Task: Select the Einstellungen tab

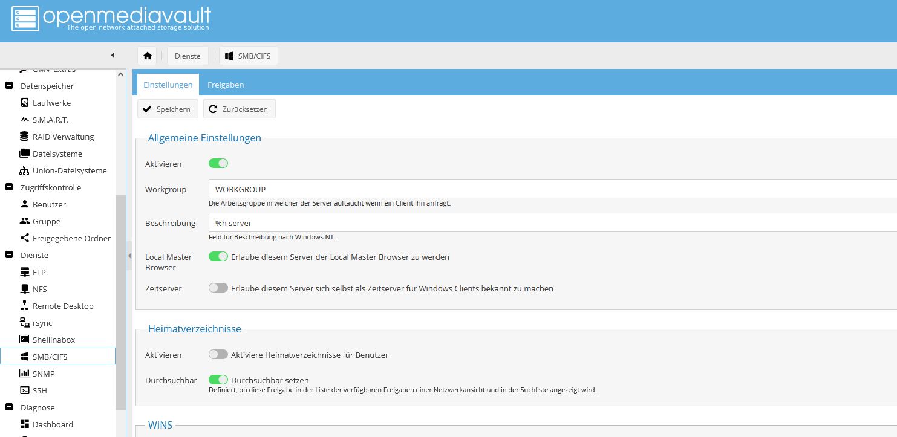Action: [x=168, y=85]
